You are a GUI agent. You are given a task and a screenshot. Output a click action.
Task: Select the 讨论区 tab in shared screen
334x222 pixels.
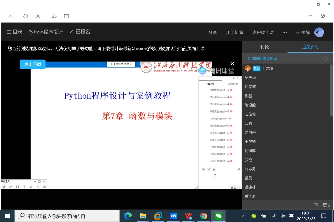[x=210, y=84]
